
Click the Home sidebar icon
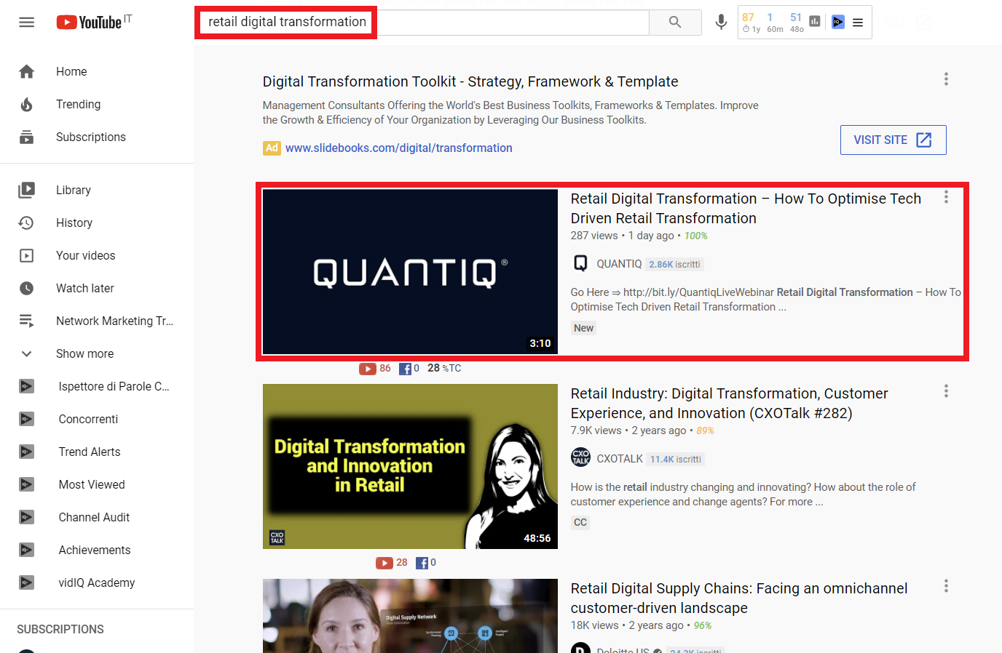click(x=27, y=71)
